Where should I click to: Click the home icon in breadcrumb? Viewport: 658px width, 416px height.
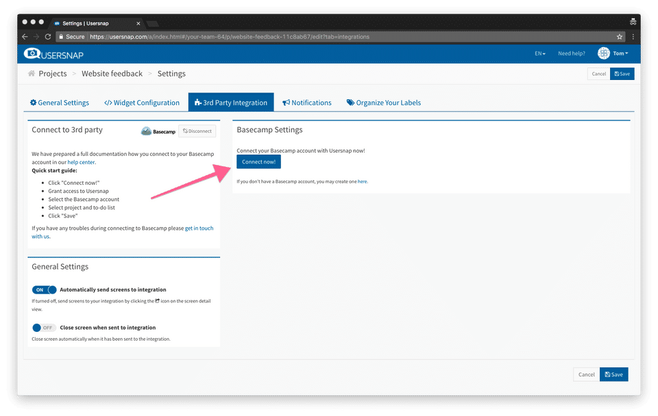(x=32, y=73)
